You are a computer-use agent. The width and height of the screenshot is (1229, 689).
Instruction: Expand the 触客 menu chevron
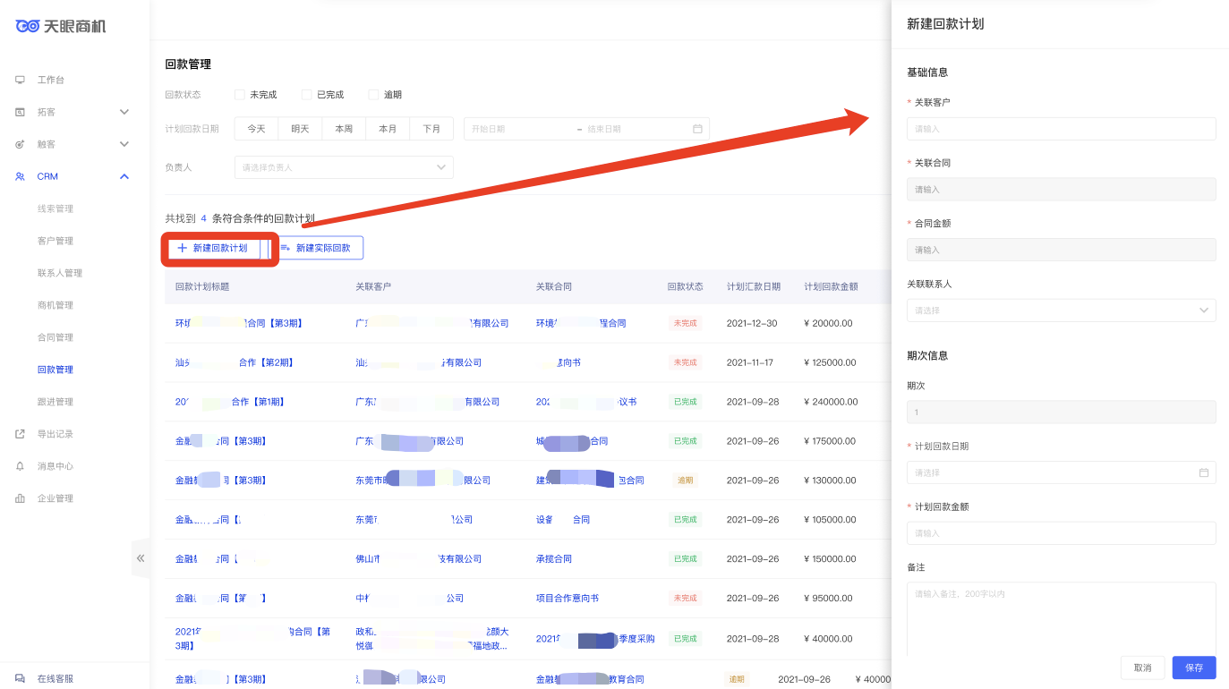124,144
